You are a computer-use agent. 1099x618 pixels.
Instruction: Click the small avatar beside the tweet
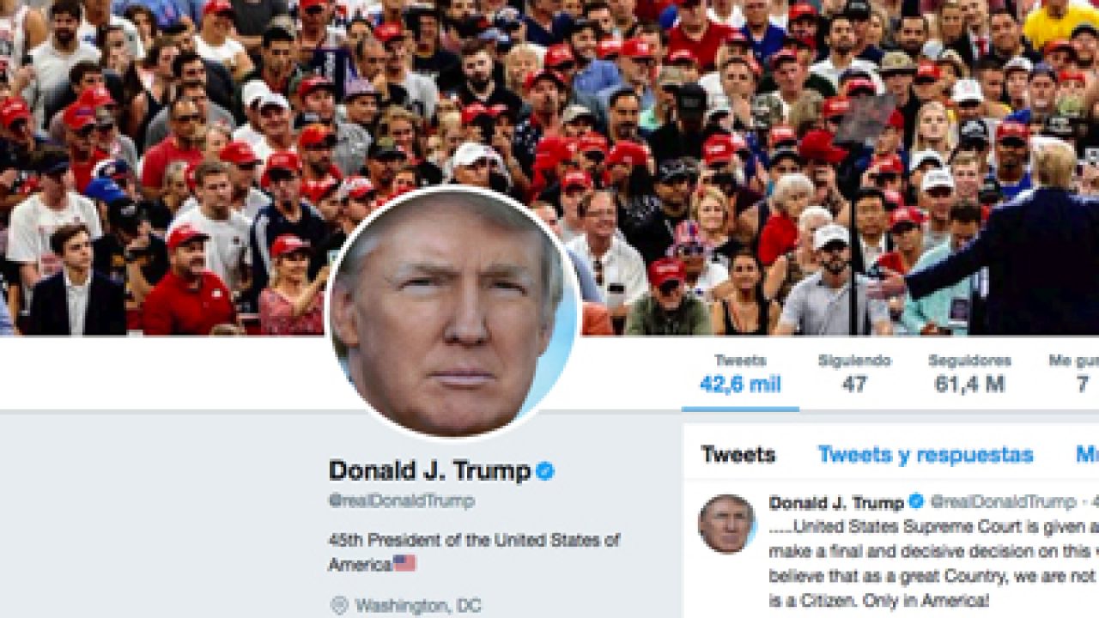[726, 524]
